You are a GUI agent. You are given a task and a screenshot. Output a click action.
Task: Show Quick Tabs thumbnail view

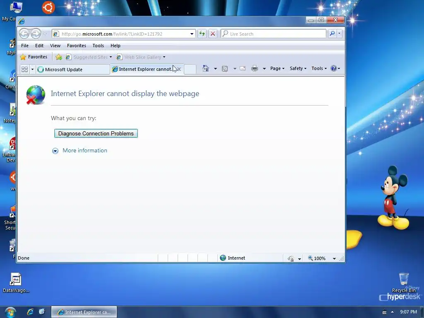[24, 70]
